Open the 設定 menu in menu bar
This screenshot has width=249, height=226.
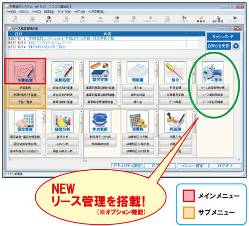pos(49,11)
